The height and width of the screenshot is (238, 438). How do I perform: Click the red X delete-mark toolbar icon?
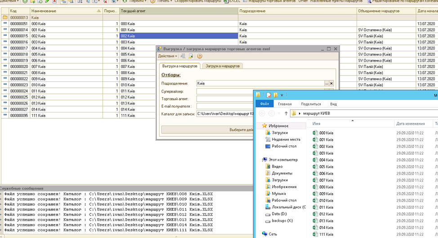coord(55,1)
